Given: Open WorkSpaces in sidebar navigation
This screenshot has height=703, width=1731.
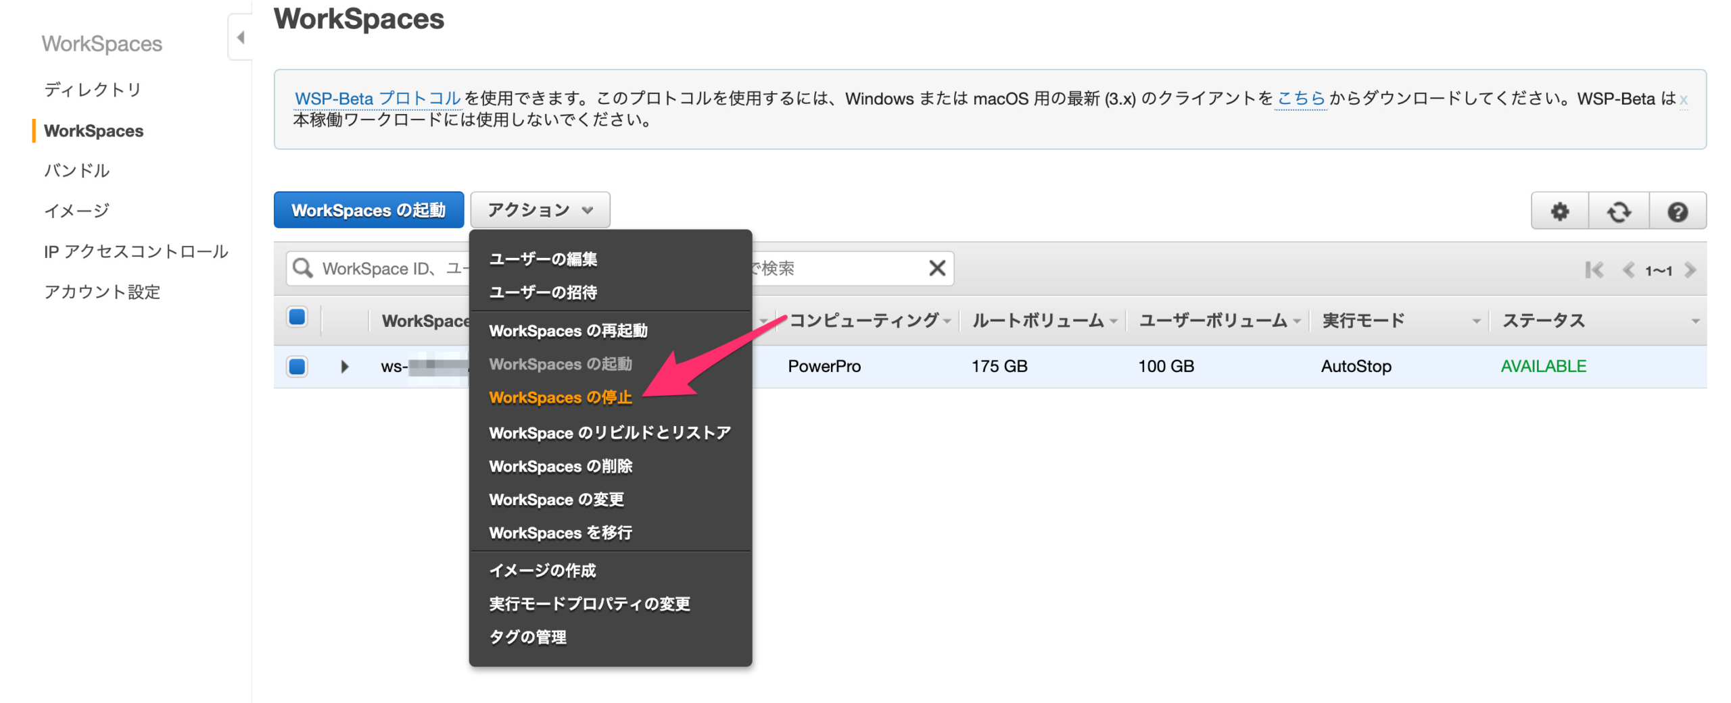Looking at the screenshot, I should tap(93, 131).
